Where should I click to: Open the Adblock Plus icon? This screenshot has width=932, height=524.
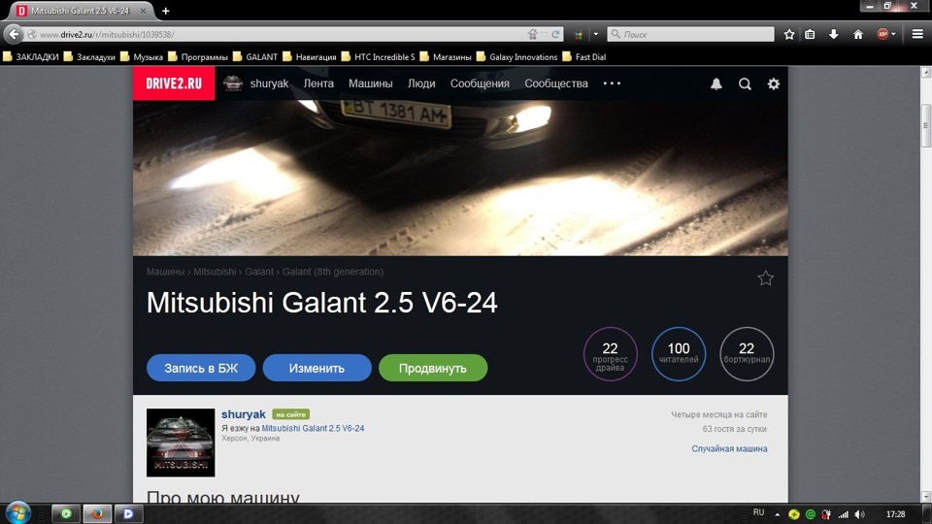pyautogui.click(x=882, y=35)
